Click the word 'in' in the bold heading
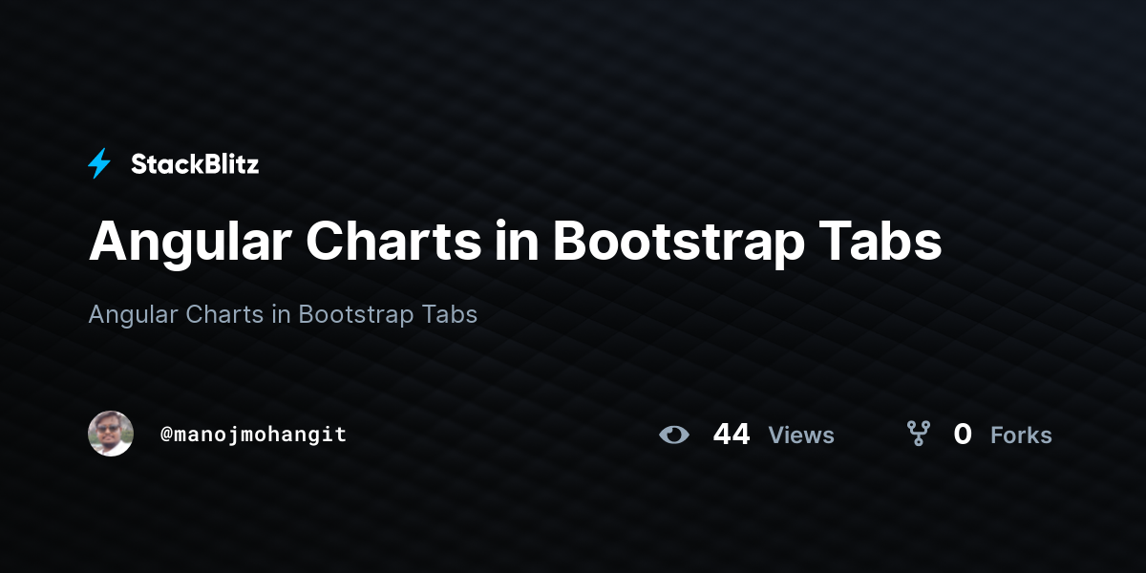Viewport: 1146px width, 573px height. pos(518,242)
